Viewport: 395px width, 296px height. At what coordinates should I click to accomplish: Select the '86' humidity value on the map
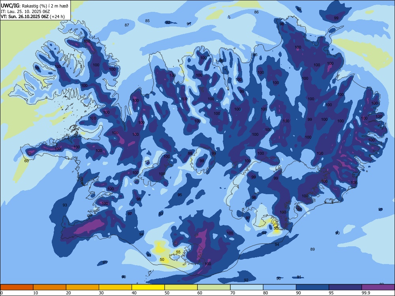(x=256, y=12)
